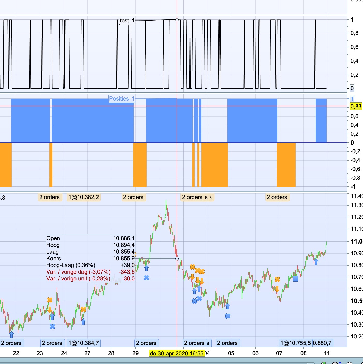Open bottom '2 orders' label before day 05
Viewport: 363px width, 364px height.
click(227, 343)
